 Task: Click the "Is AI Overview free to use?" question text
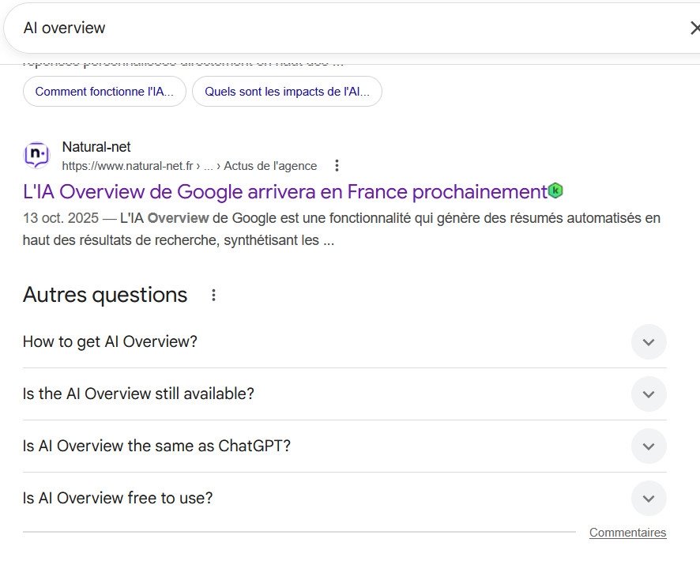pyautogui.click(x=118, y=498)
